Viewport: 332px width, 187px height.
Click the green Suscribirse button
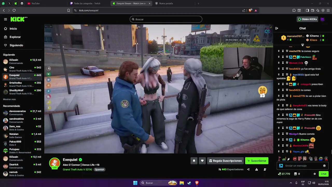[257, 161]
